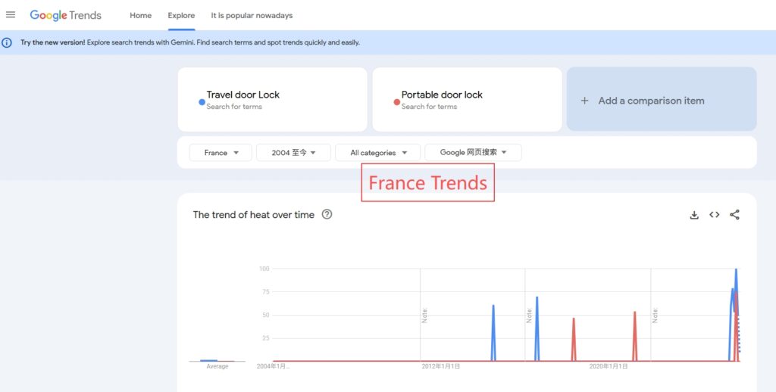Viewport: 776px width, 392px height.
Task: Expand the All categories dropdown
Action: pos(377,153)
